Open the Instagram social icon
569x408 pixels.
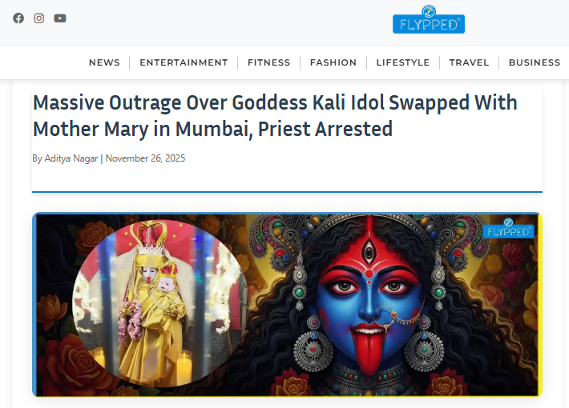tap(39, 18)
